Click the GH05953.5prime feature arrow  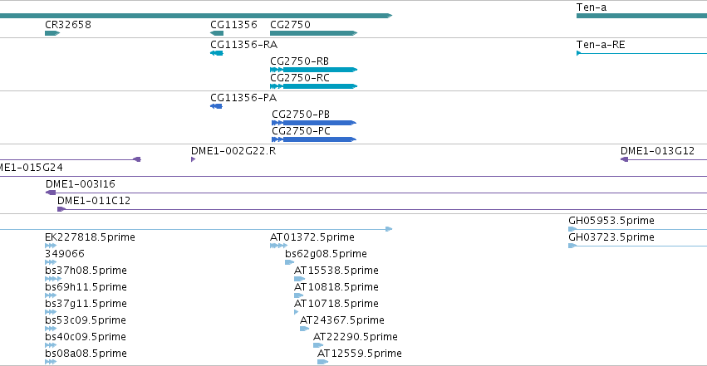[x=572, y=229]
